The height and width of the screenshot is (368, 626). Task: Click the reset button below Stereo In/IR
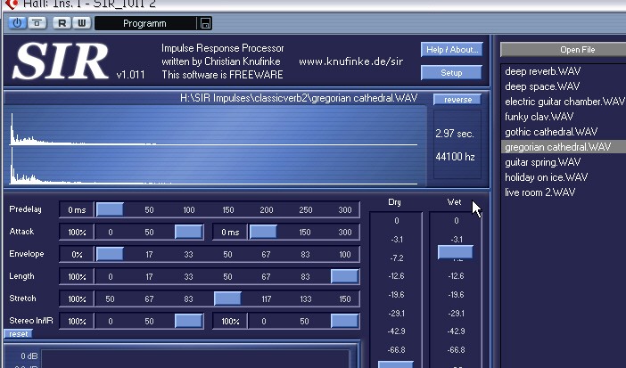coord(19,333)
